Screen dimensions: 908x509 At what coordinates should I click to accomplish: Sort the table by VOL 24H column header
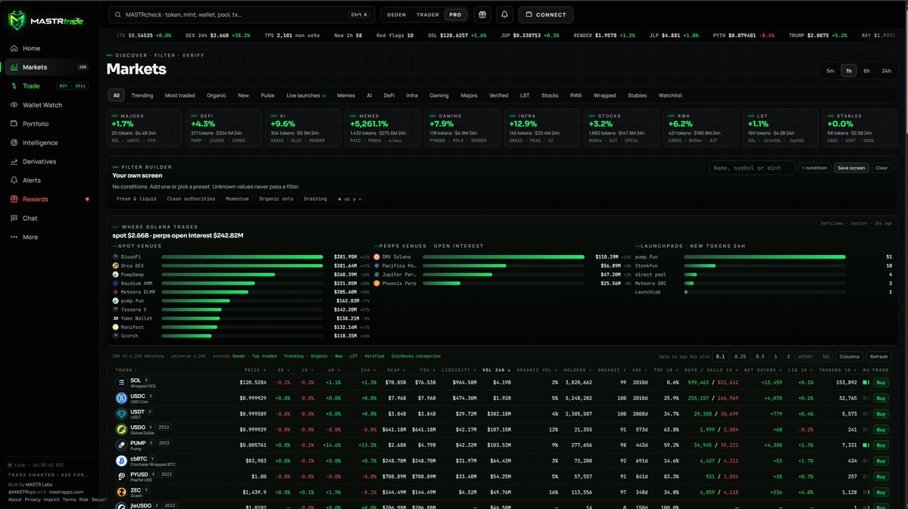tap(496, 370)
